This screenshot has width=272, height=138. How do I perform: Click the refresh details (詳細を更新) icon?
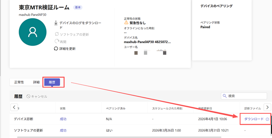pyautogui.click(x=56, y=48)
